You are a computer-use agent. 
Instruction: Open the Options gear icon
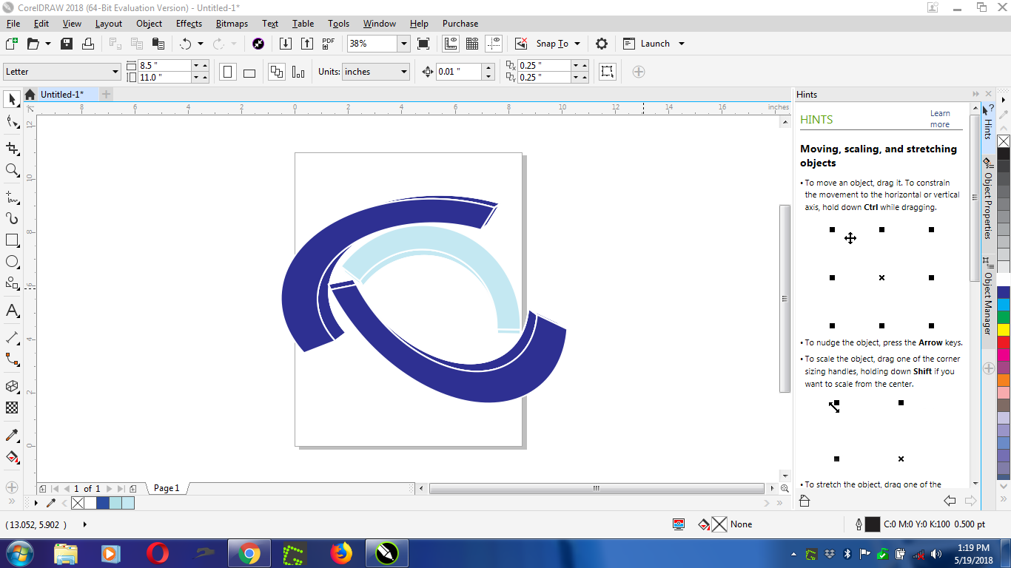[x=602, y=44]
